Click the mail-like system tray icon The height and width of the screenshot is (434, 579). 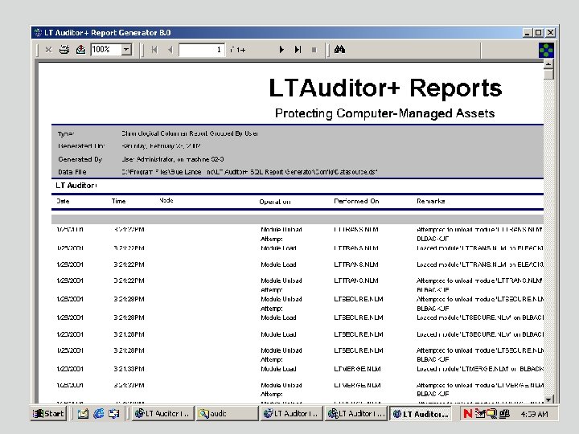coord(480,414)
